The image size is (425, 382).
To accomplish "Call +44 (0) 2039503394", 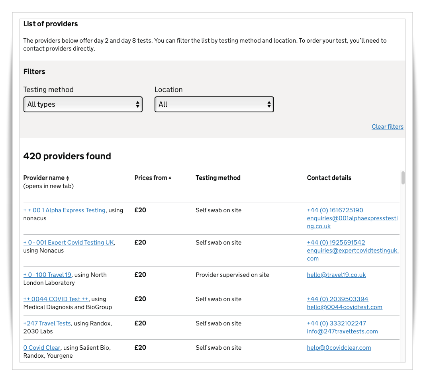I will (337, 299).
